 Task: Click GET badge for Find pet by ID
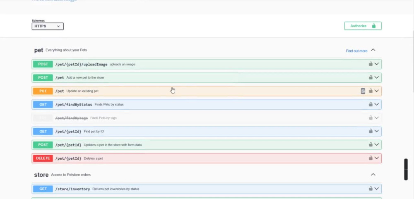tap(43, 132)
